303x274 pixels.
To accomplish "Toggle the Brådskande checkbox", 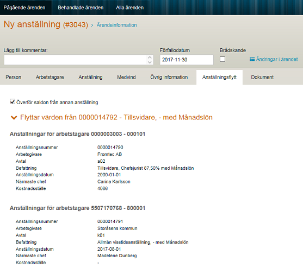I will [222, 59].
